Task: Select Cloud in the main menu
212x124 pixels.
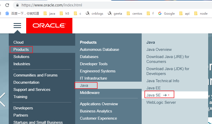Action: pyautogui.click(x=18, y=42)
